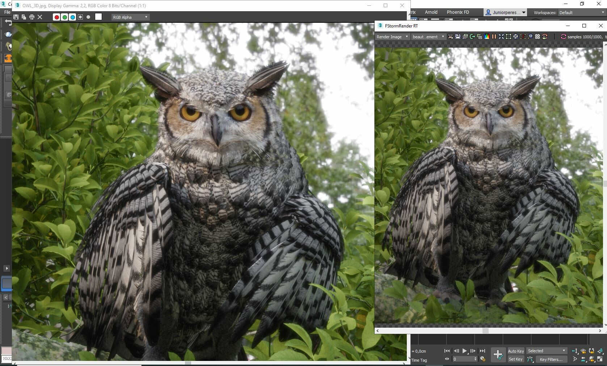Open the Arnold menu
This screenshot has height=366, width=607.
431,12
